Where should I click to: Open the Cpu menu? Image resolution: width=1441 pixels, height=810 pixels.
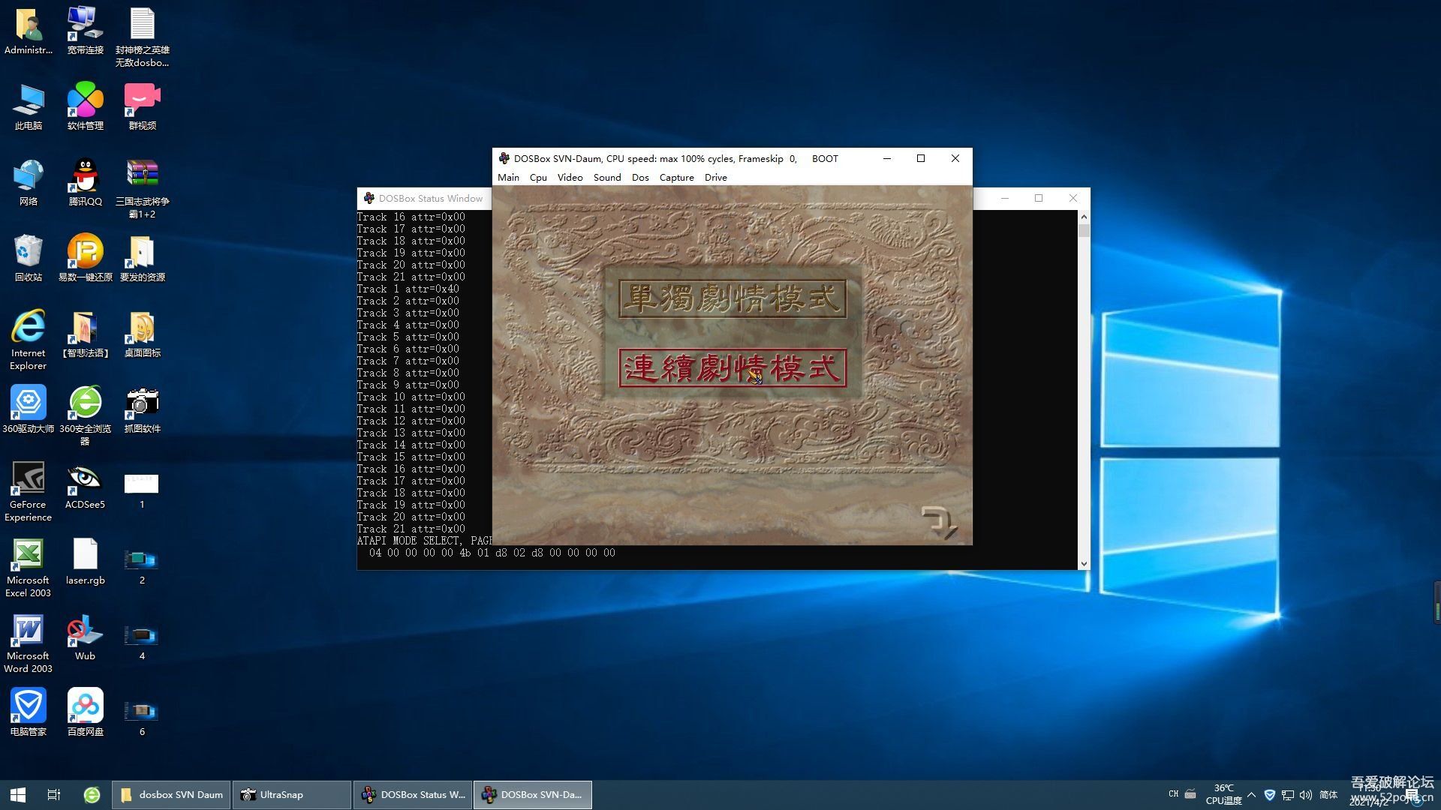[538, 178]
